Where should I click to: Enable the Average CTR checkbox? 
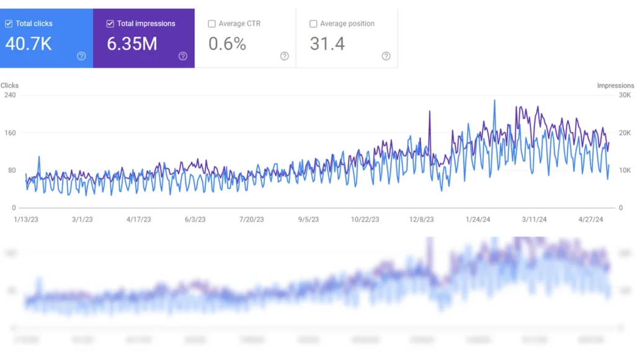click(212, 24)
